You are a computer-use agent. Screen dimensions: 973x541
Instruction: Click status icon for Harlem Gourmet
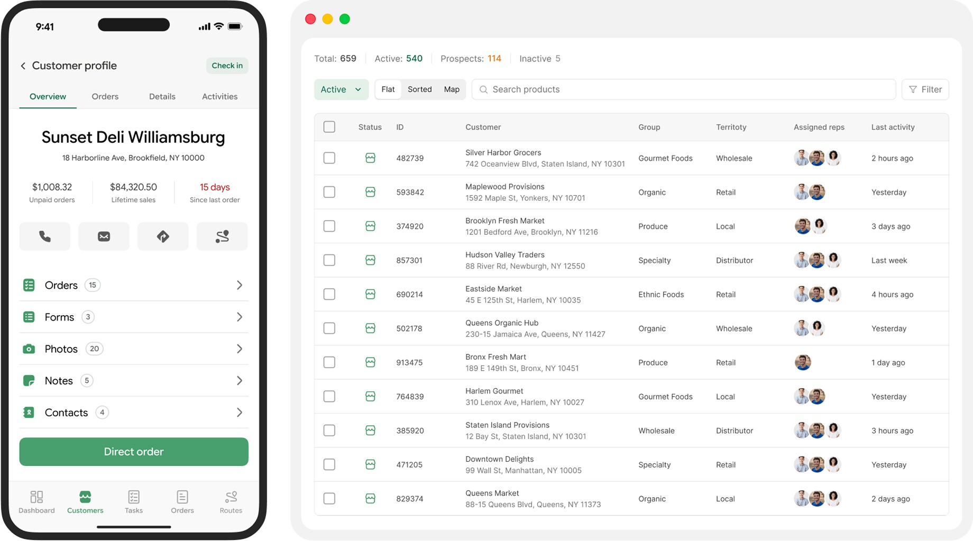370,397
